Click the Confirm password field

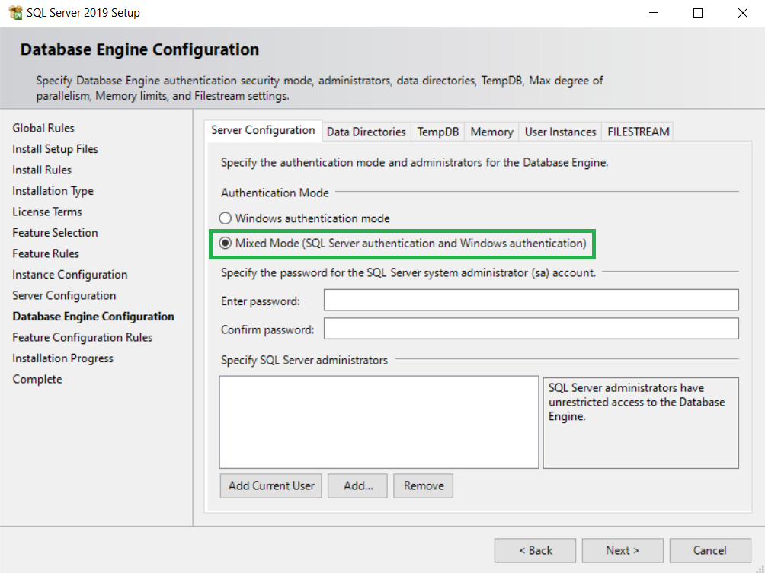point(531,329)
